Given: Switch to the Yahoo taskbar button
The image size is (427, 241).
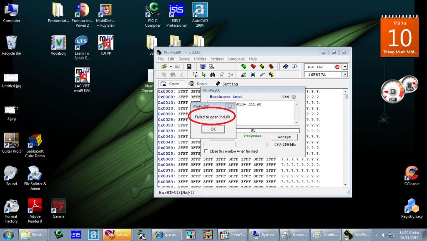Looking at the screenshot, I should (117, 234).
